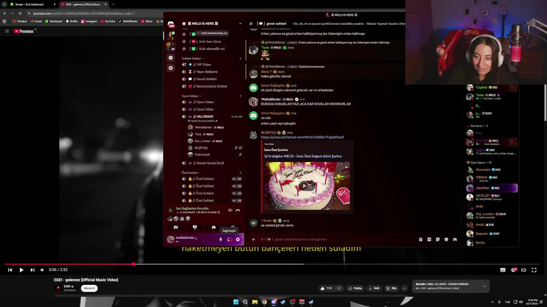Click the Chrome address bar URL
Screen dimensions: 547x307
84,13
